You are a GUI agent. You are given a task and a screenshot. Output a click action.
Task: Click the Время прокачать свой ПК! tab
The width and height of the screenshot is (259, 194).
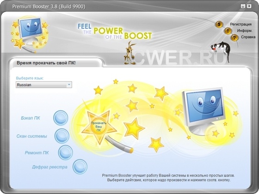click(x=56, y=63)
